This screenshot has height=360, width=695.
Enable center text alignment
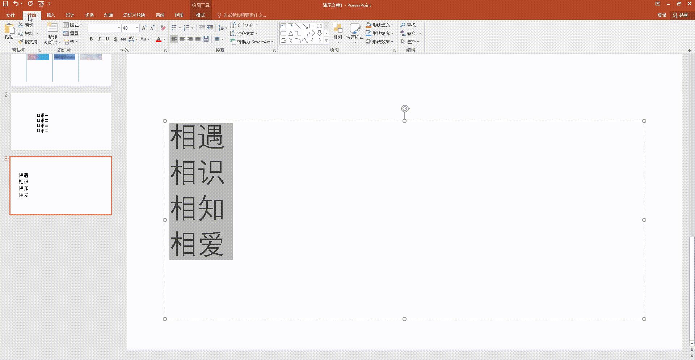click(x=182, y=39)
